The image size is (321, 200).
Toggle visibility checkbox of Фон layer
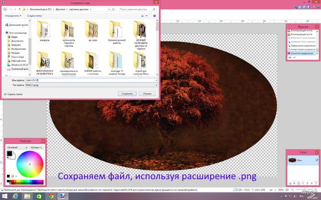[x=317, y=160]
